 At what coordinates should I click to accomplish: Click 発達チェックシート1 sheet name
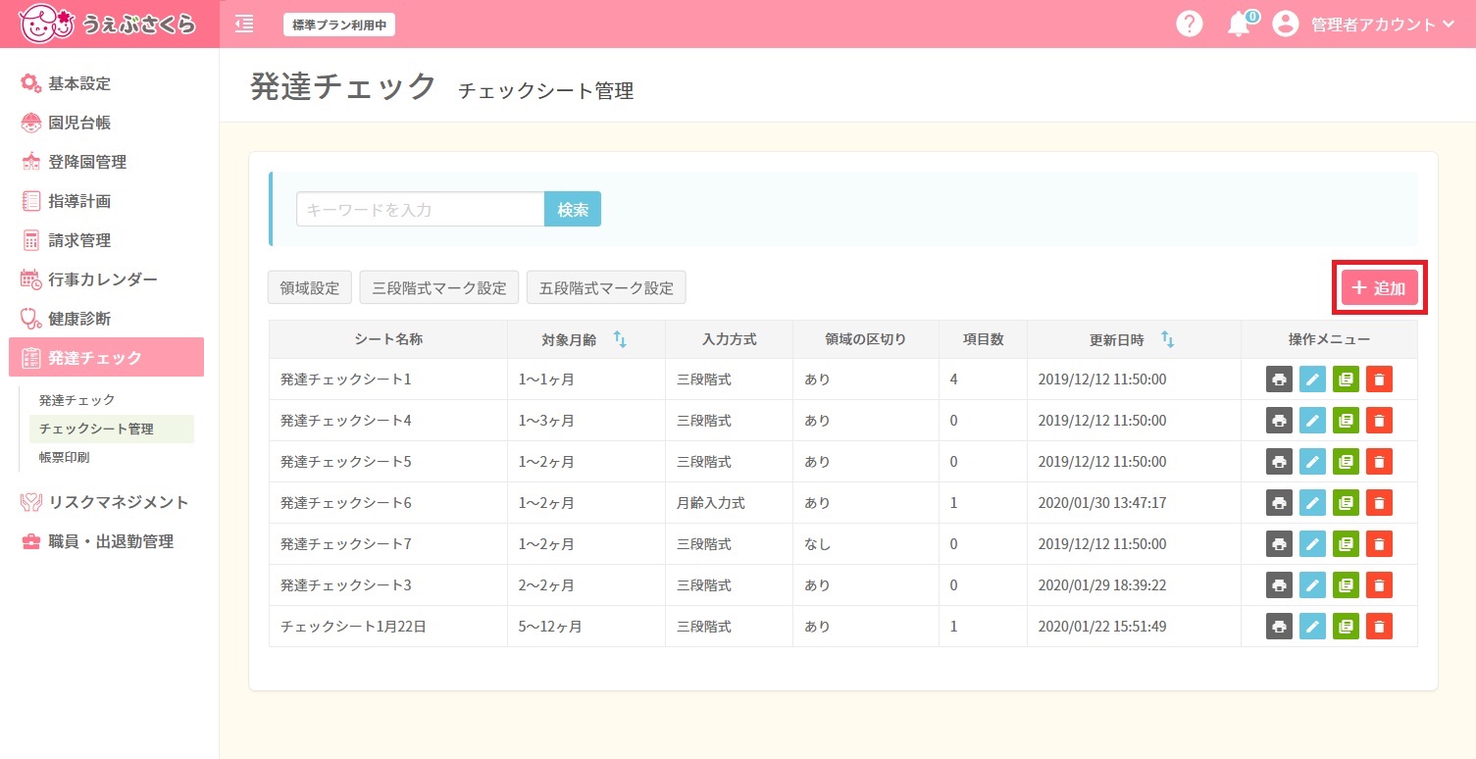(346, 379)
